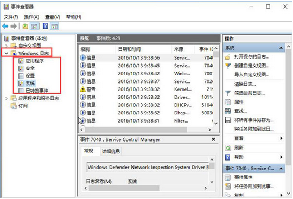Screen dimensions: 293x199
Task: Switch to the 详细信息 tab
Action: point(111,151)
